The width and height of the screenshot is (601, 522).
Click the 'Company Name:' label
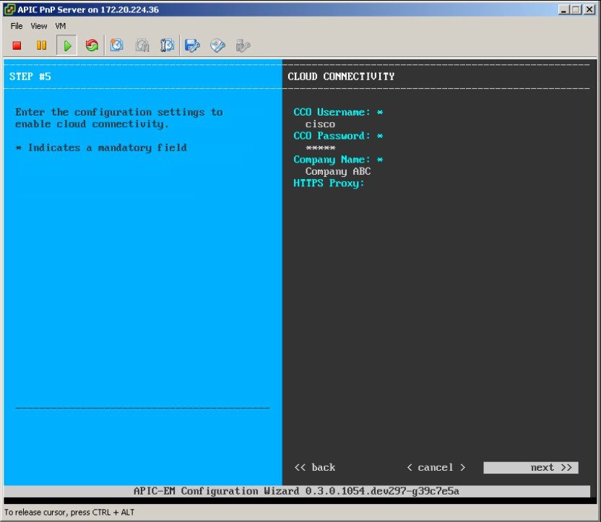click(x=332, y=160)
